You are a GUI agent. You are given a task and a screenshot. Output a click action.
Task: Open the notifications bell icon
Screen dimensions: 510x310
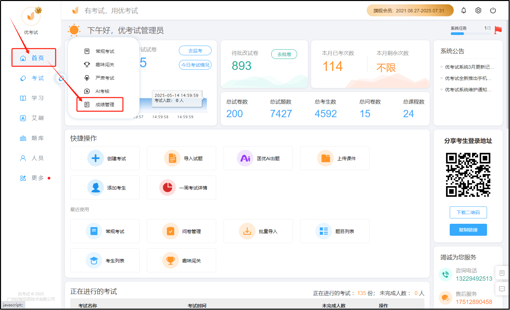point(464,10)
